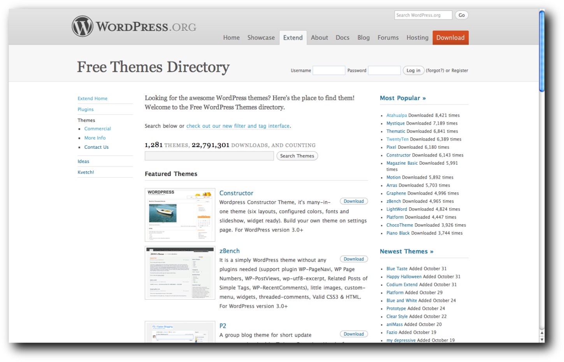The height and width of the screenshot is (362, 564).
Task: Go to the Showcase nav item
Action: coord(261,38)
